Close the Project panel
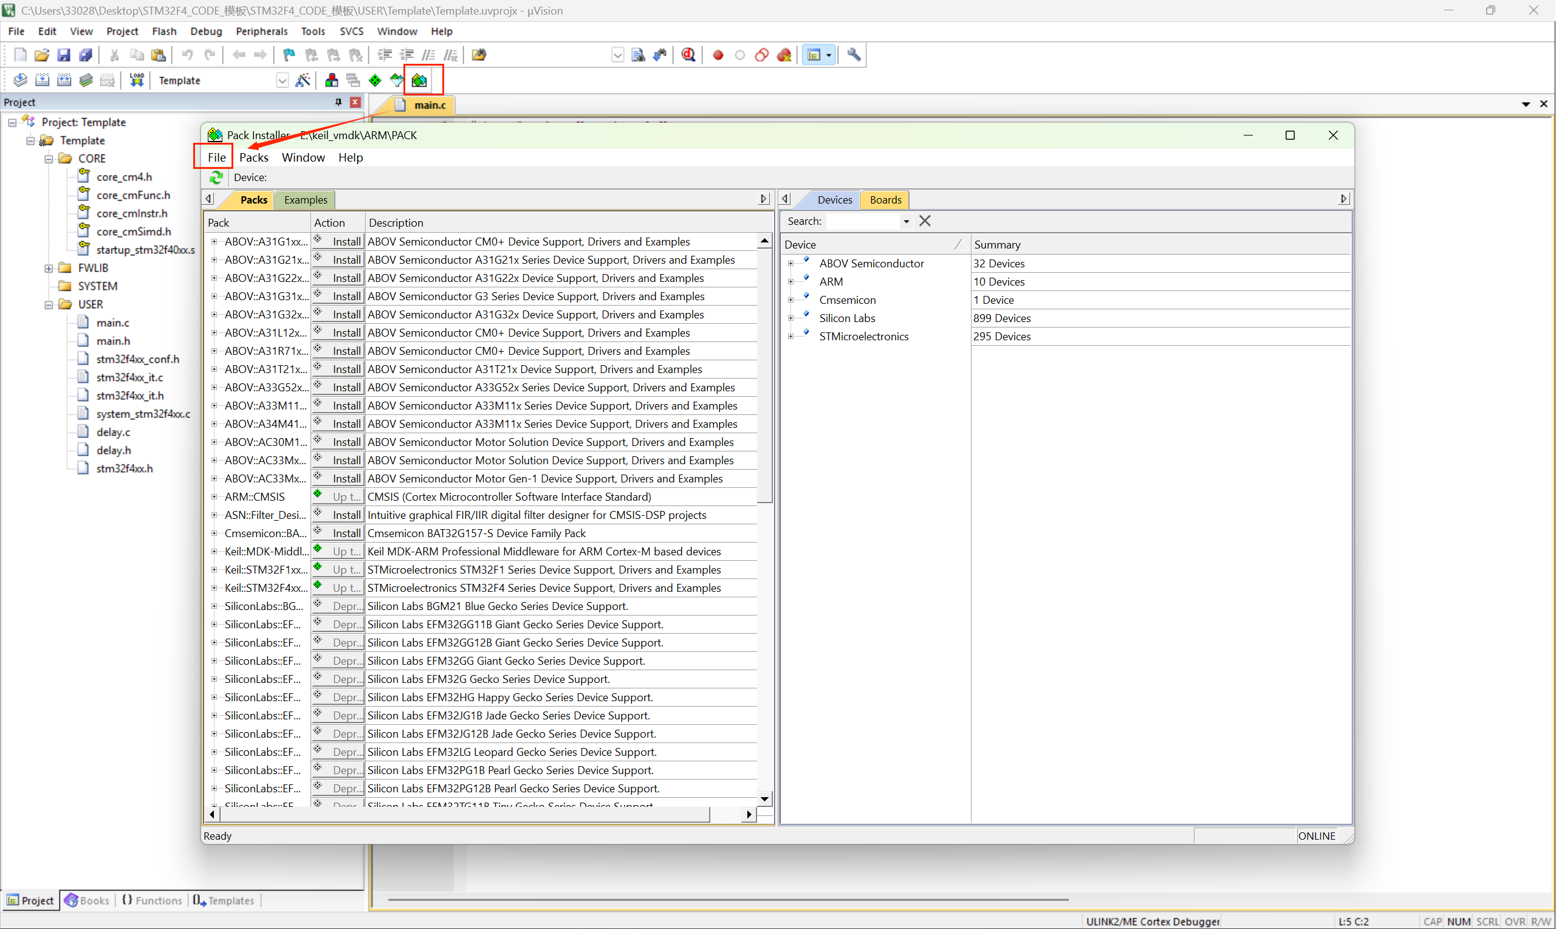Screen dimensions: 1556x929 tap(355, 102)
